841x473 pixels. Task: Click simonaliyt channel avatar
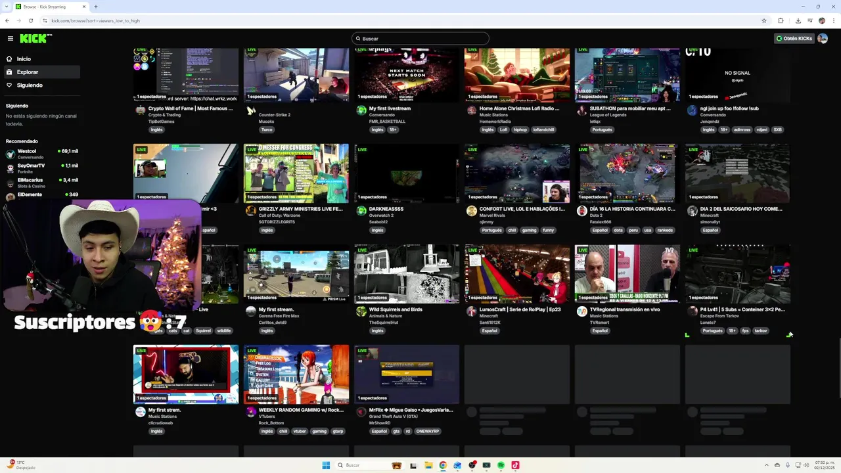(x=692, y=211)
